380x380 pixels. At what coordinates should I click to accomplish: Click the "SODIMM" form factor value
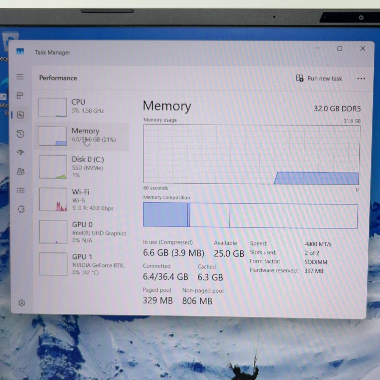316,262
